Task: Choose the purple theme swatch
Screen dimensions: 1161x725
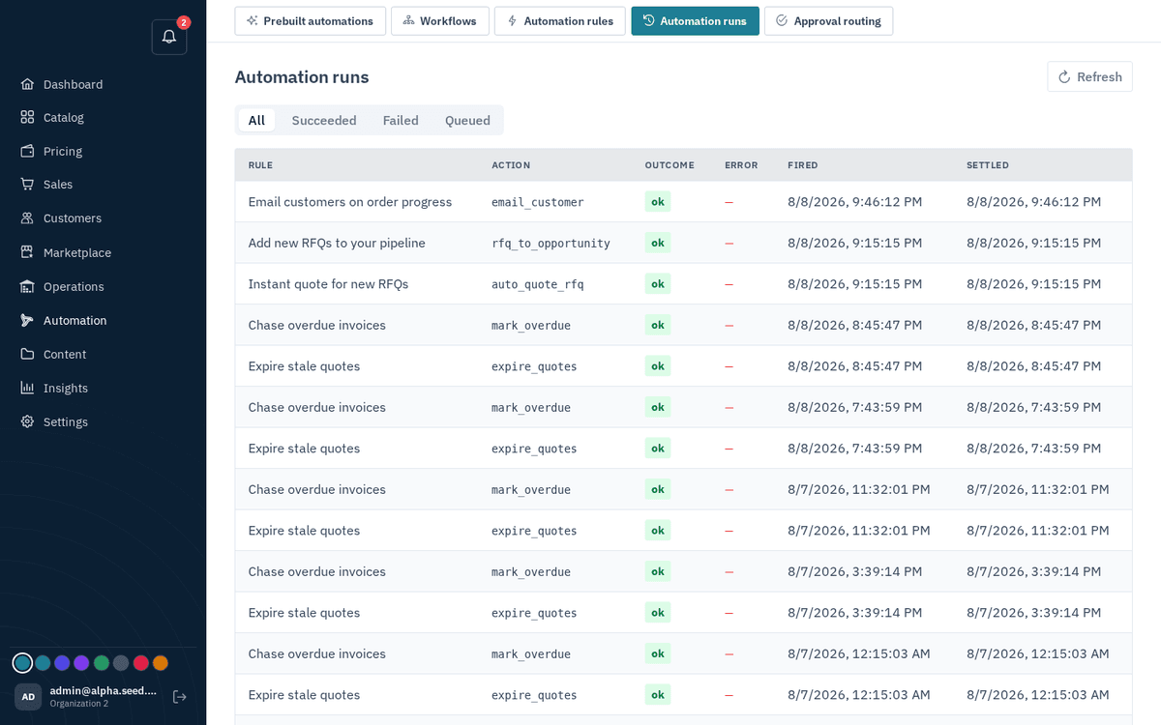Action: [x=81, y=663]
